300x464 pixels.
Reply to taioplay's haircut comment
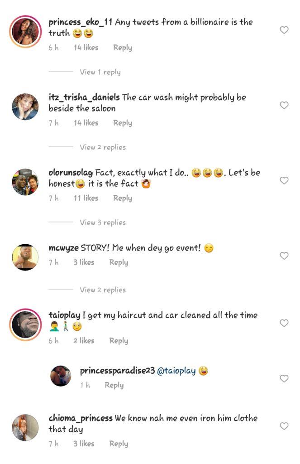119,341
